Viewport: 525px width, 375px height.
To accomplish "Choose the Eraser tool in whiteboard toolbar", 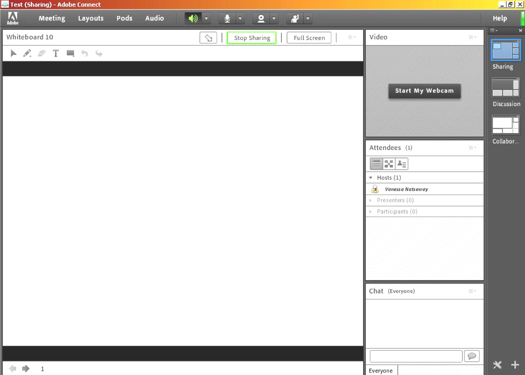I will click(x=42, y=53).
